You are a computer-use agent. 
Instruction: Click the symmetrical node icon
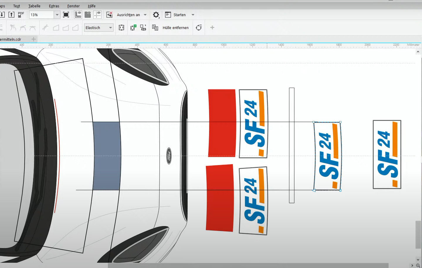point(33,28)
